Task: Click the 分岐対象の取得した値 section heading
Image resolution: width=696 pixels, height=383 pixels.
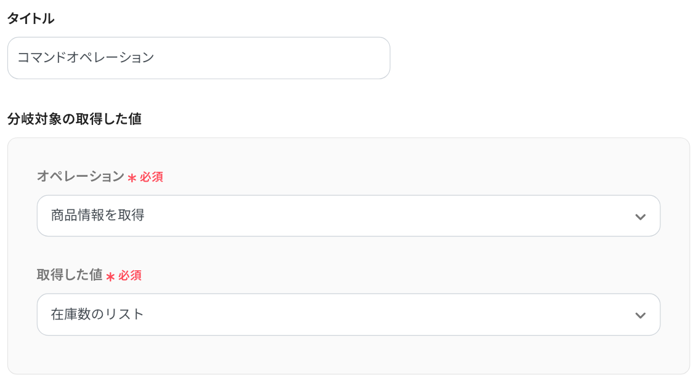Action: point(75,119)
